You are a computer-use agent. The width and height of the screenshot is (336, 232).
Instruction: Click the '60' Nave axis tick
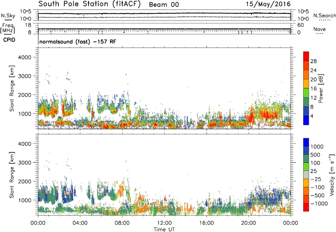click(300, 25)
